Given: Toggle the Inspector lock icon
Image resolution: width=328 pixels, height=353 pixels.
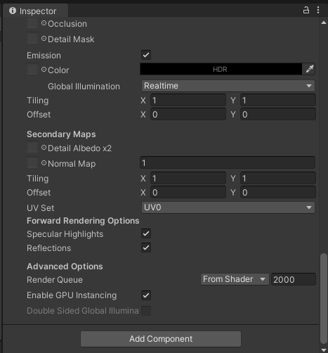Looking at the screenshot, I should (x=306, y=10).
